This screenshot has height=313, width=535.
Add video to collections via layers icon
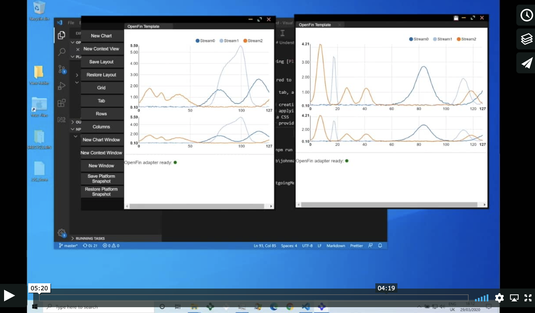coord(527,39)
